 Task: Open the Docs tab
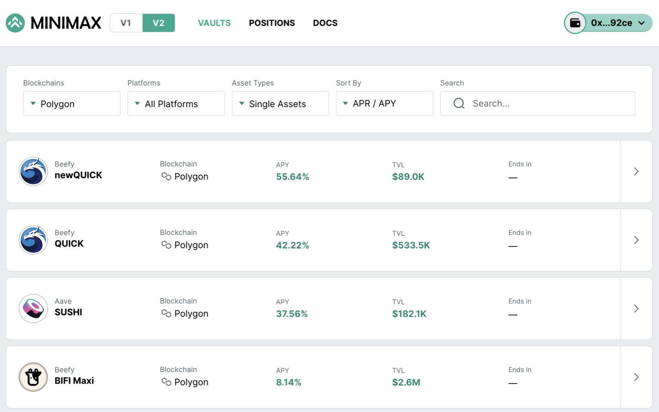coord(325,23)
